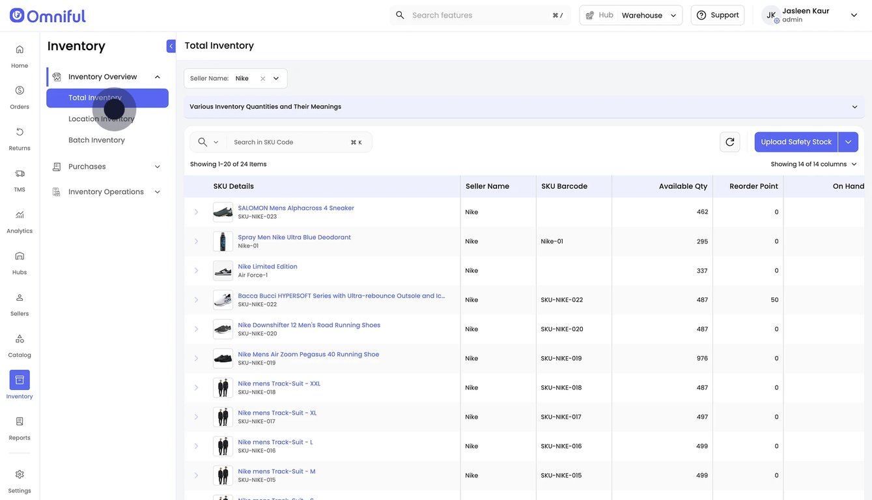The height and width of the screenshot is (500, 872).
Task: Expand the SALOMON Alphacross row
Action: pyautogui.click(x=196, y=212)
